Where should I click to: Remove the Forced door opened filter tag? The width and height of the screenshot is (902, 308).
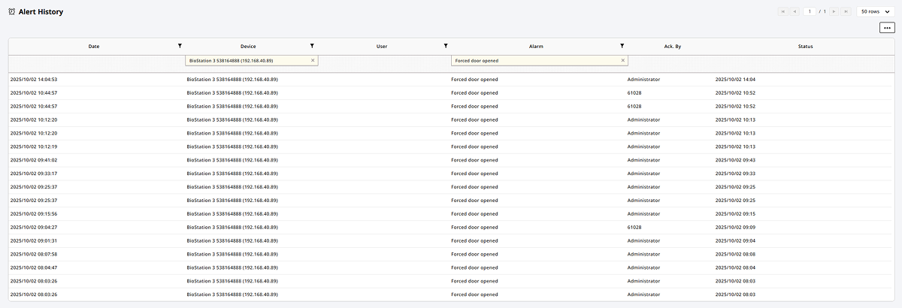(x=622, y=60)
